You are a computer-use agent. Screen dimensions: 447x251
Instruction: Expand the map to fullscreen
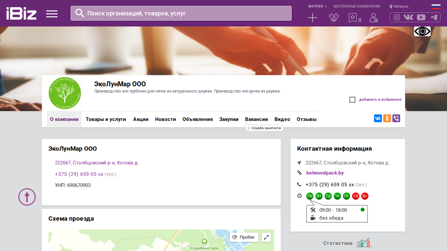[x=267, y=237]
